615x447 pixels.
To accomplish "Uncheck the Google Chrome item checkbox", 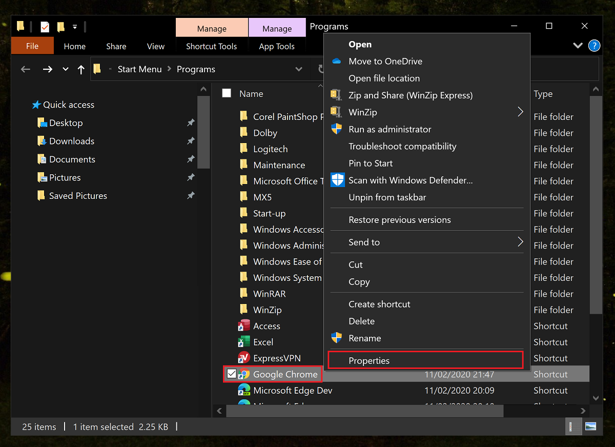I will [x=232, y=374].
